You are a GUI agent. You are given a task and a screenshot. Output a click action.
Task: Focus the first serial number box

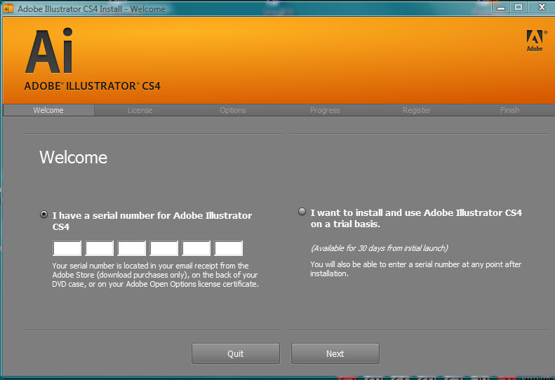coord(67,248)
